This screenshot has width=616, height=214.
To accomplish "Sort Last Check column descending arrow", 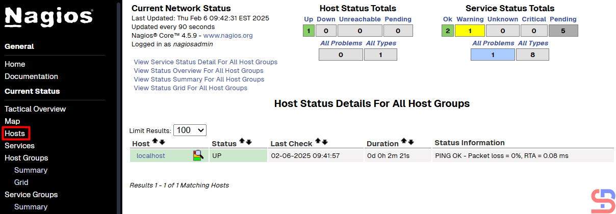I will 325,141.
